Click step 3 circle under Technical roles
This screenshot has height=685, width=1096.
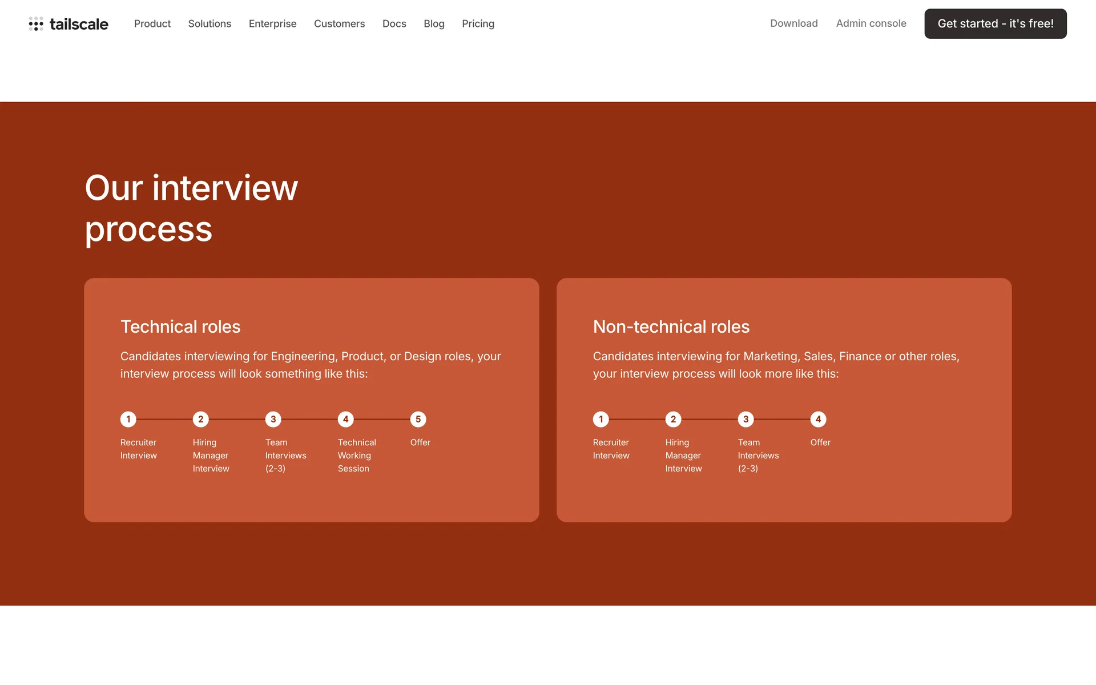(x=273, y=420)
